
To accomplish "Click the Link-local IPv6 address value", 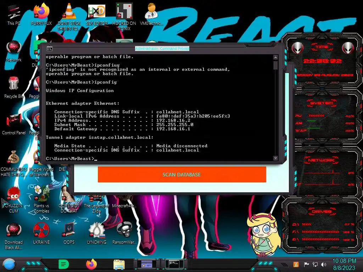I will (193, 116).
